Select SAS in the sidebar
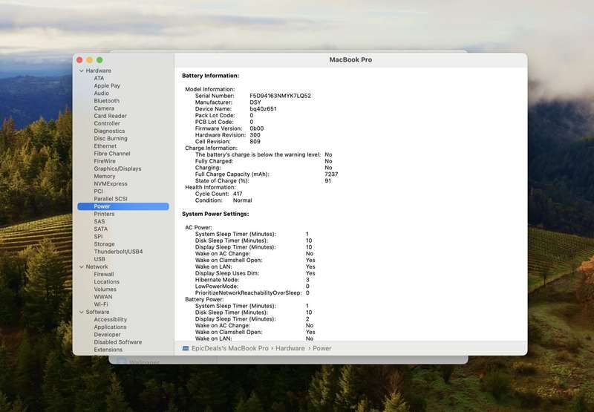Screen dimensions: 594x412 (99, 221)
